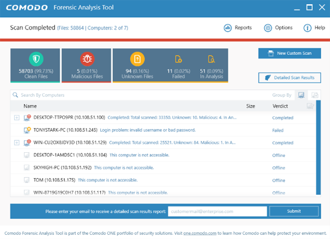Show Failed files category
Viewport: 330px width, 239px height.
[178, 67]
